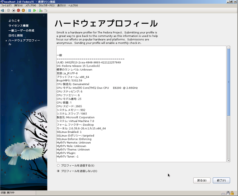Click the green Reset/Start toolbar icon
The image size is (238, 196).
click(35, 10)
